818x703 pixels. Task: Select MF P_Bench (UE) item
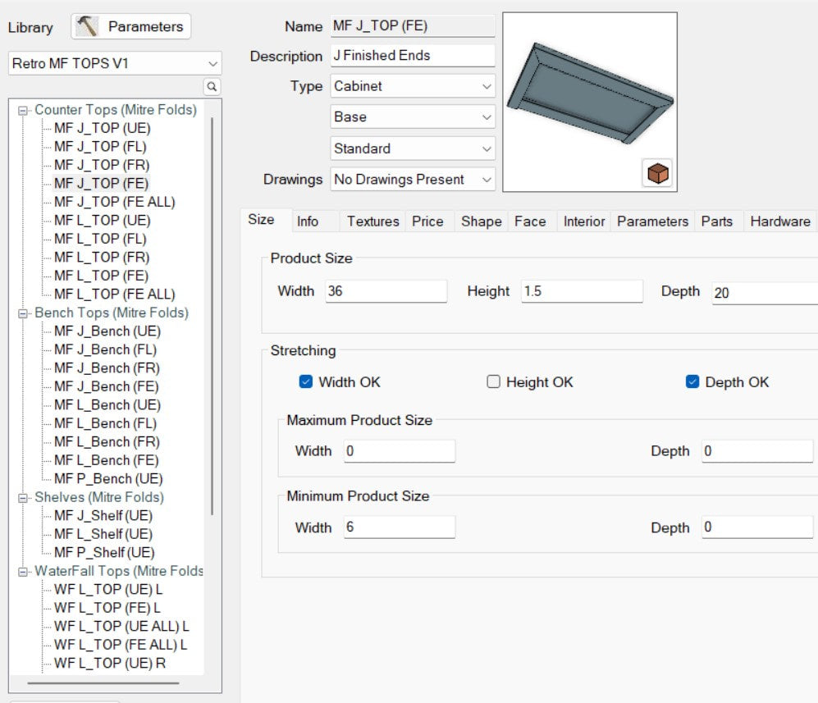pyautogui.click(x=107, y=479)
